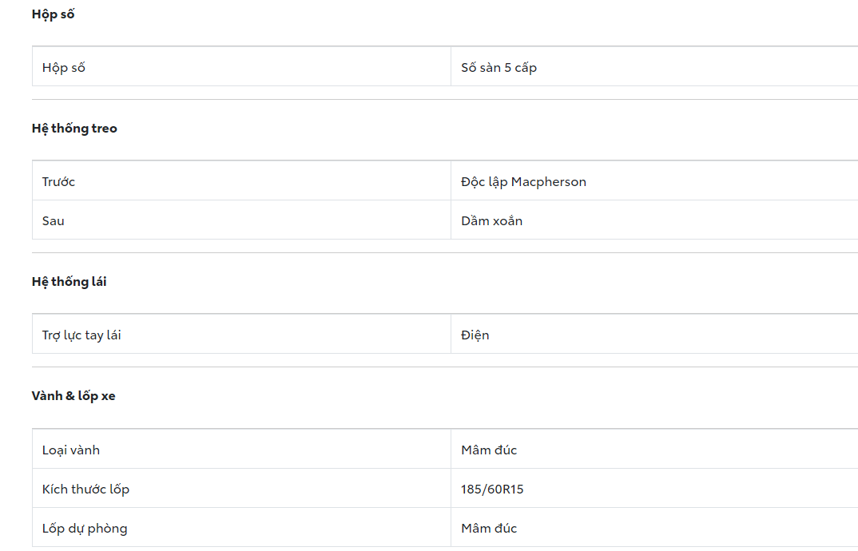This screenshot has height=551, width=858.
Task: Click the Sau suspension row label
Action: pyautogui.click(x=54, y=221)
